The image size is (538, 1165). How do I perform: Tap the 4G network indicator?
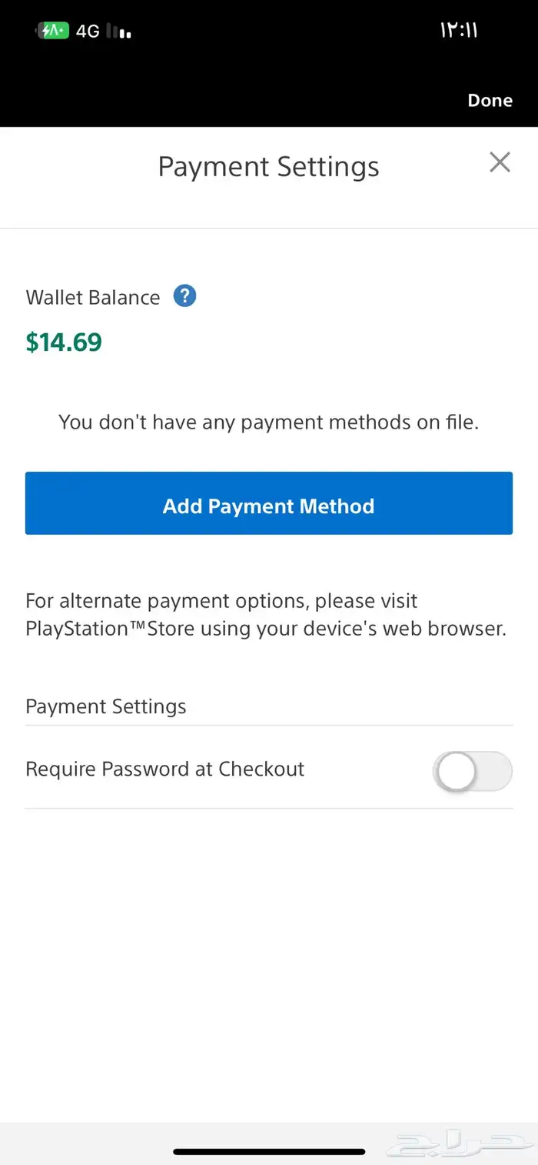pos(88,32)
